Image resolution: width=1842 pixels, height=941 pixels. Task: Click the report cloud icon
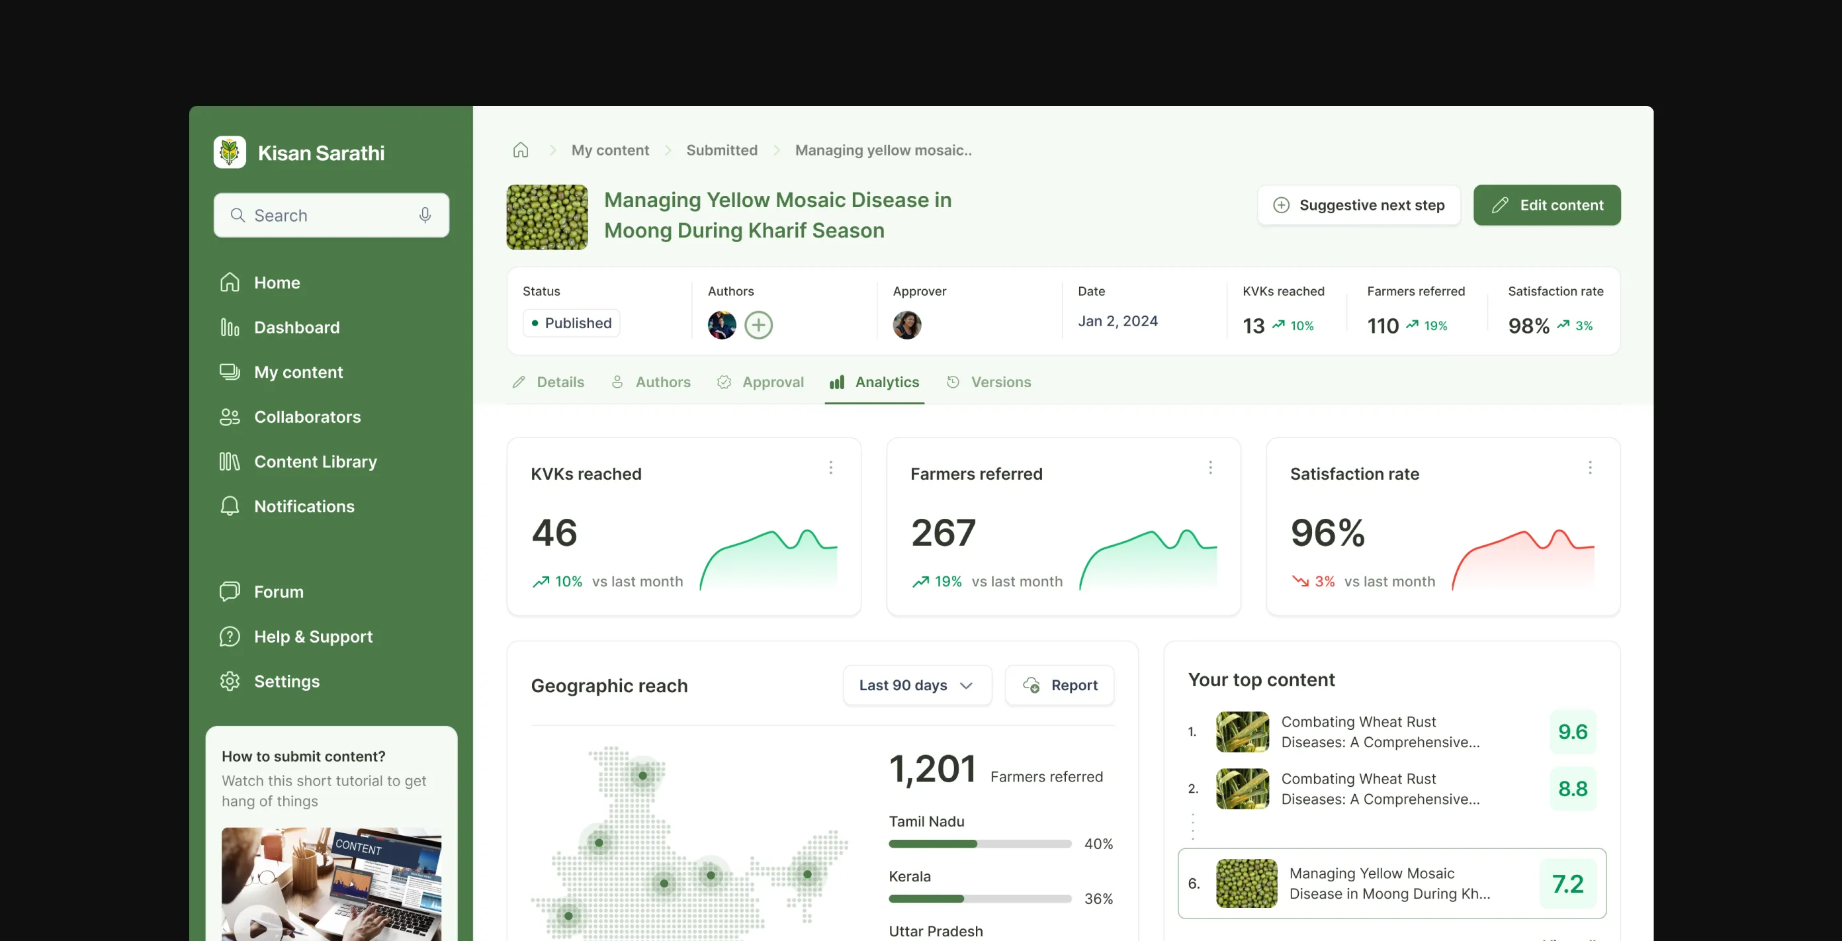pos(1031,686)
